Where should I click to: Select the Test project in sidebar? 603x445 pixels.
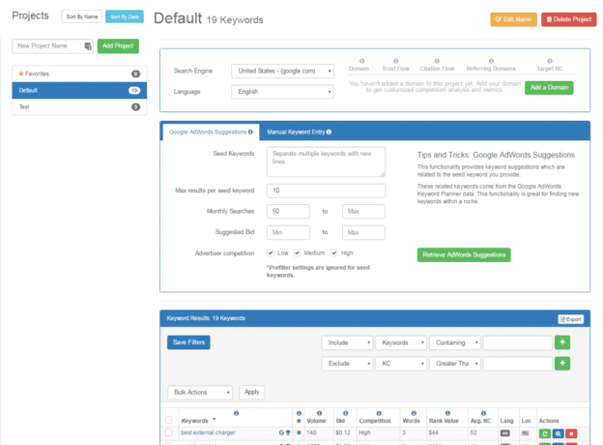tap(79, 106)
